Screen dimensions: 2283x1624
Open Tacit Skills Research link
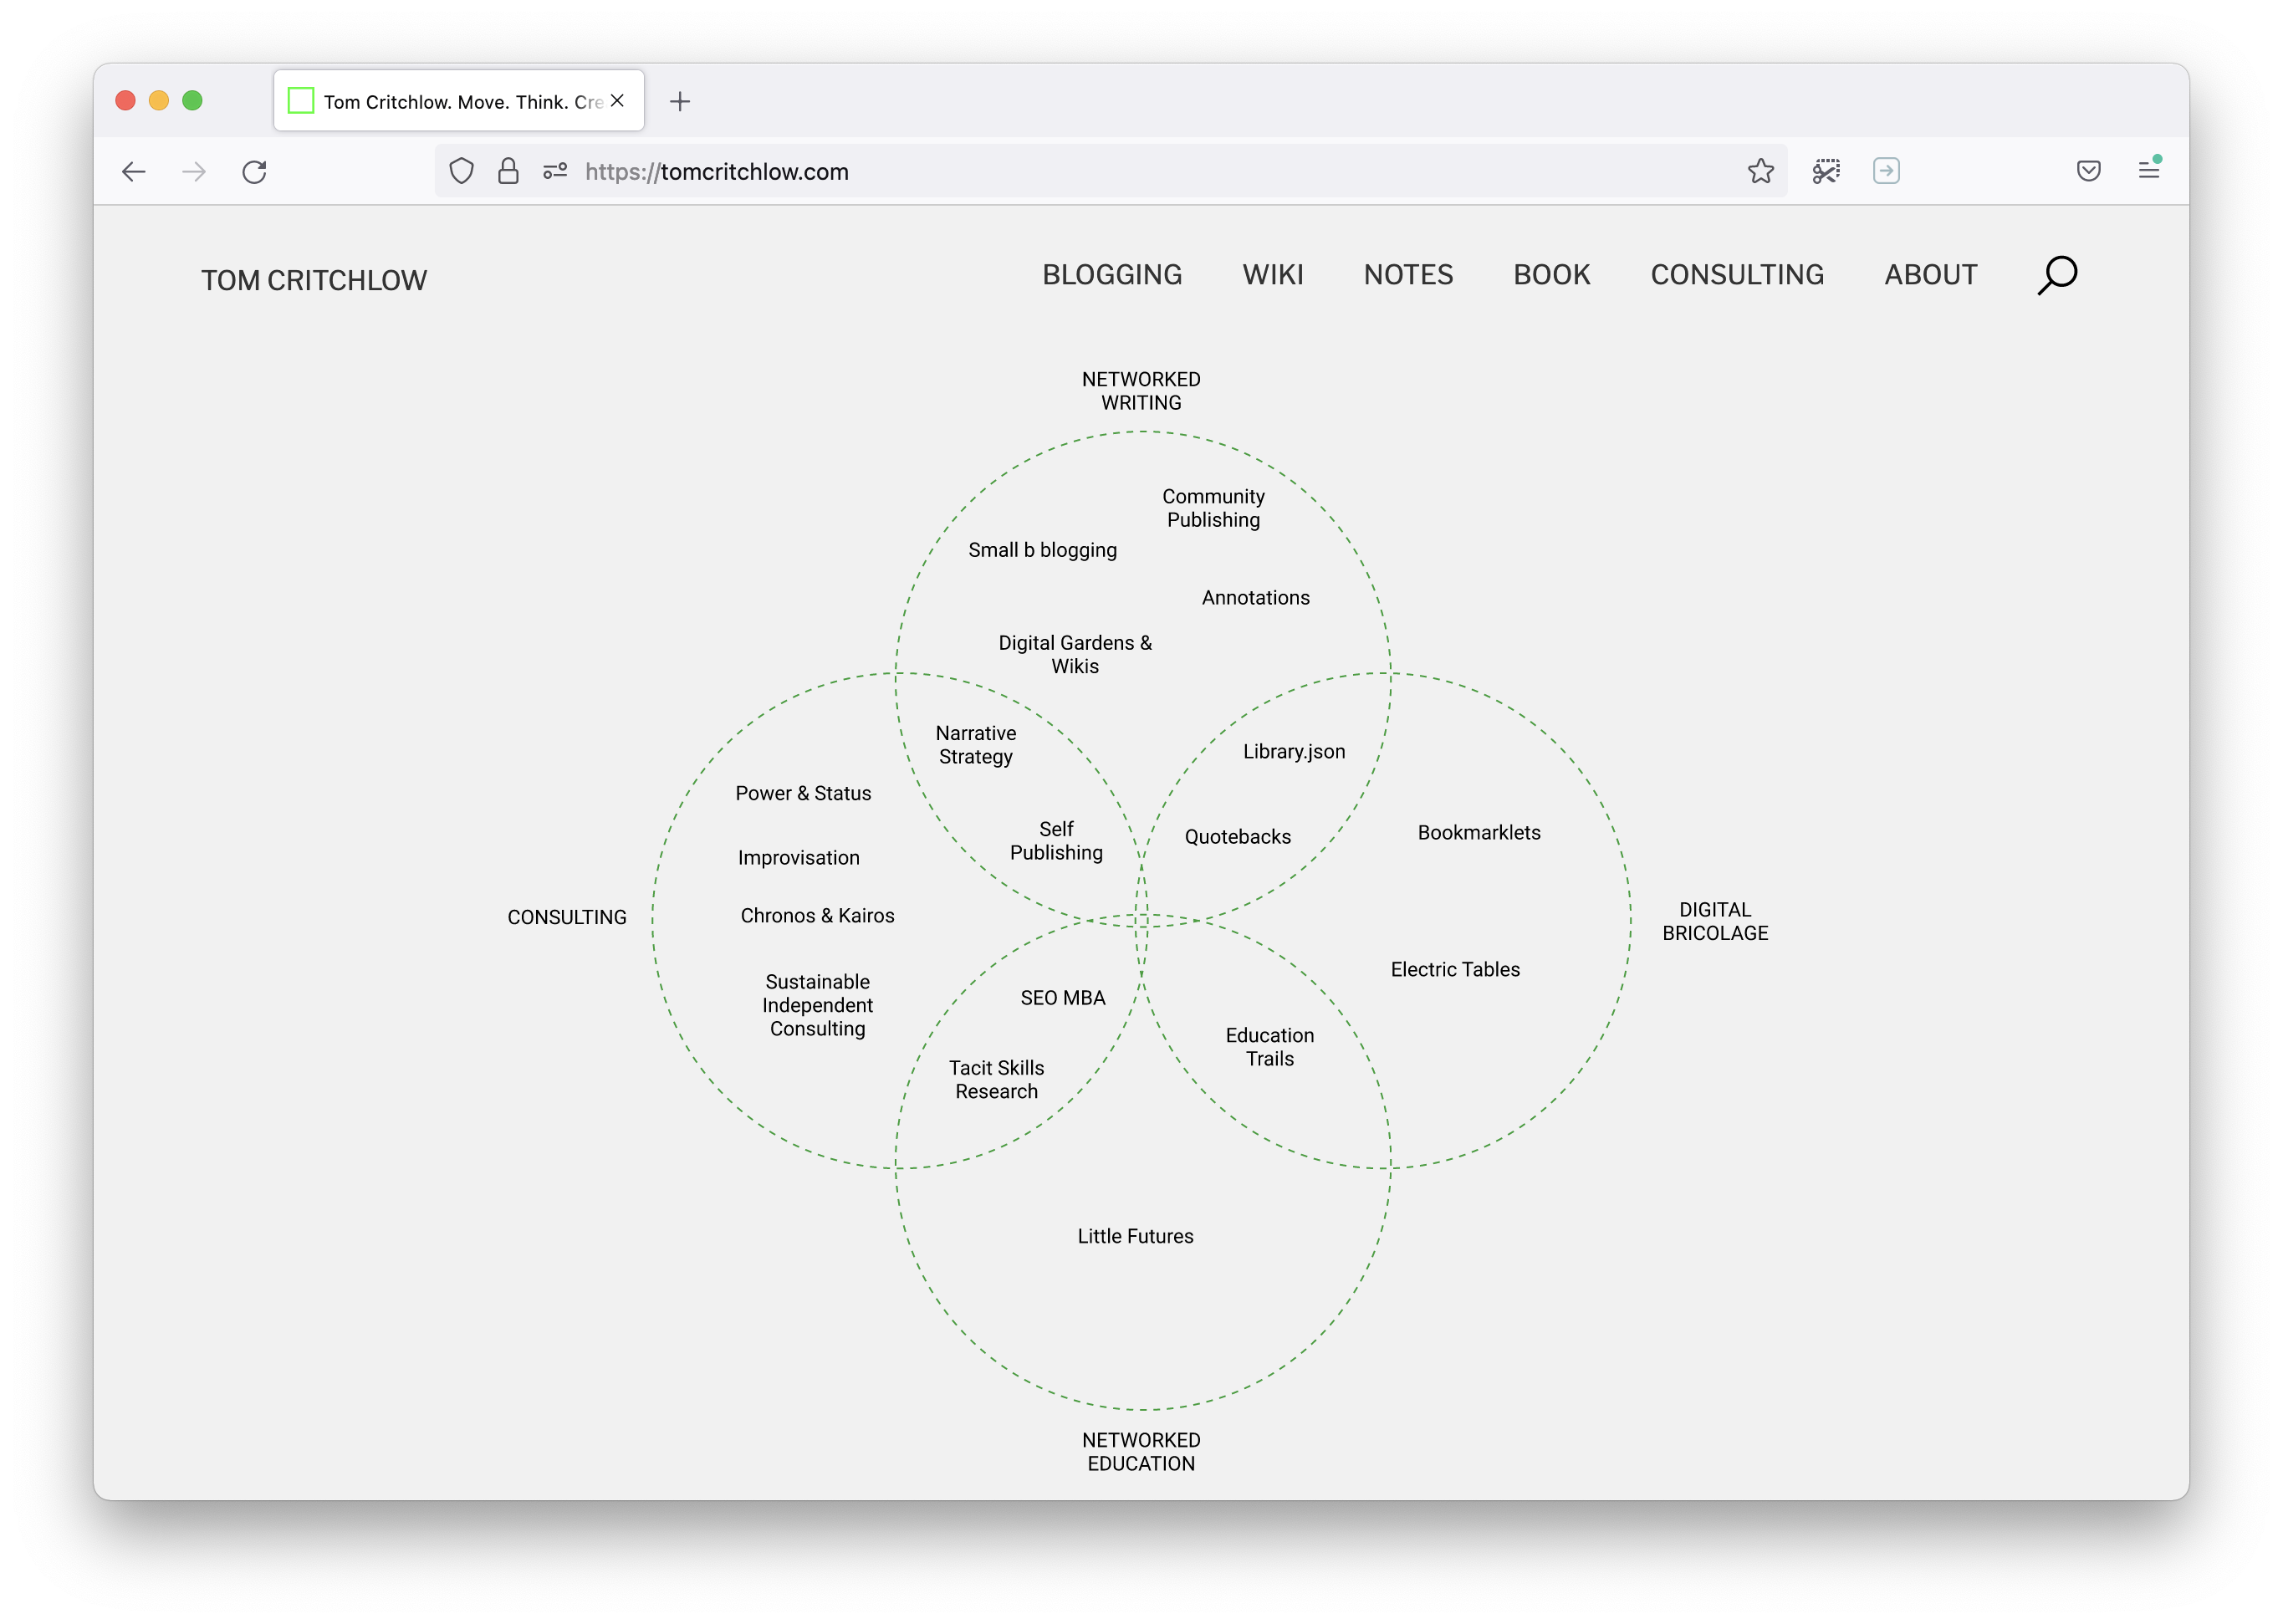996,1080
